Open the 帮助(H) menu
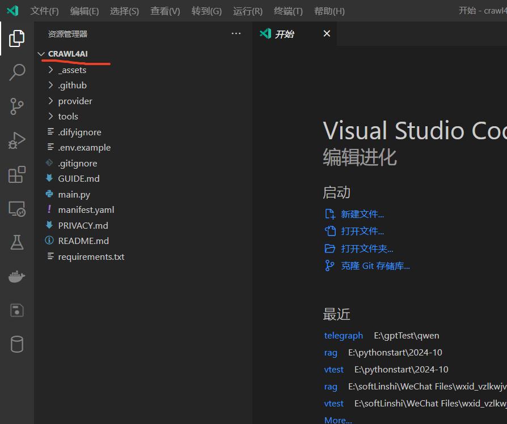 (x=329, y=11)
